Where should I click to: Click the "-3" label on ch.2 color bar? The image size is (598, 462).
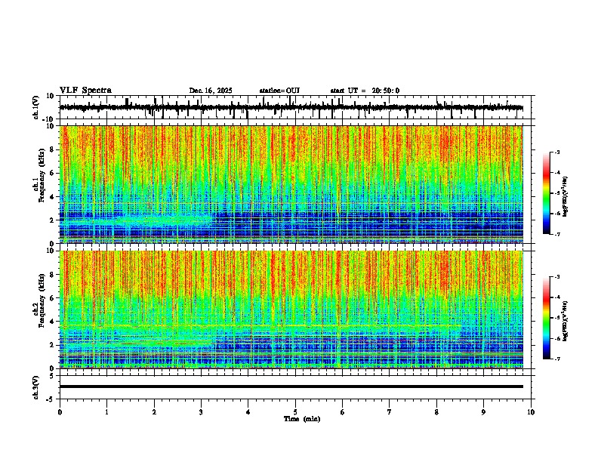[556, 277]
